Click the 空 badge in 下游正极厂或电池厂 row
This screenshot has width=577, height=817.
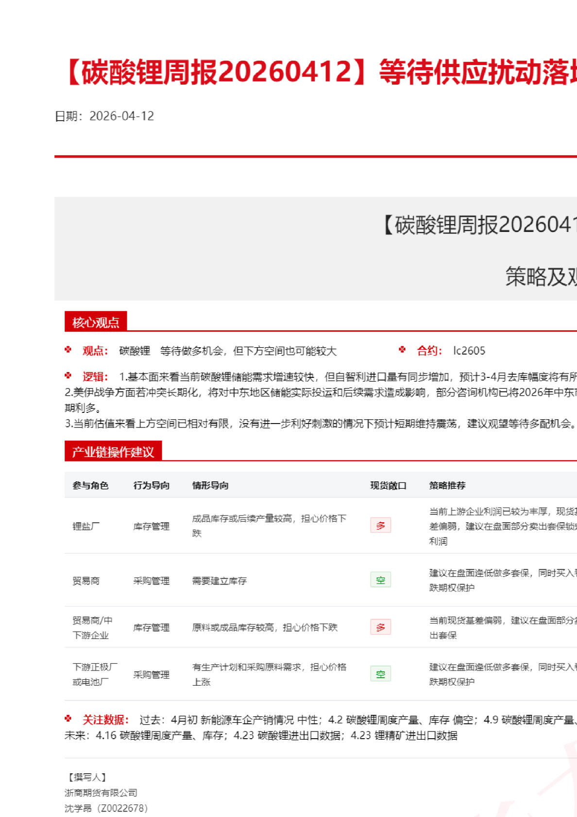(380, 674)
